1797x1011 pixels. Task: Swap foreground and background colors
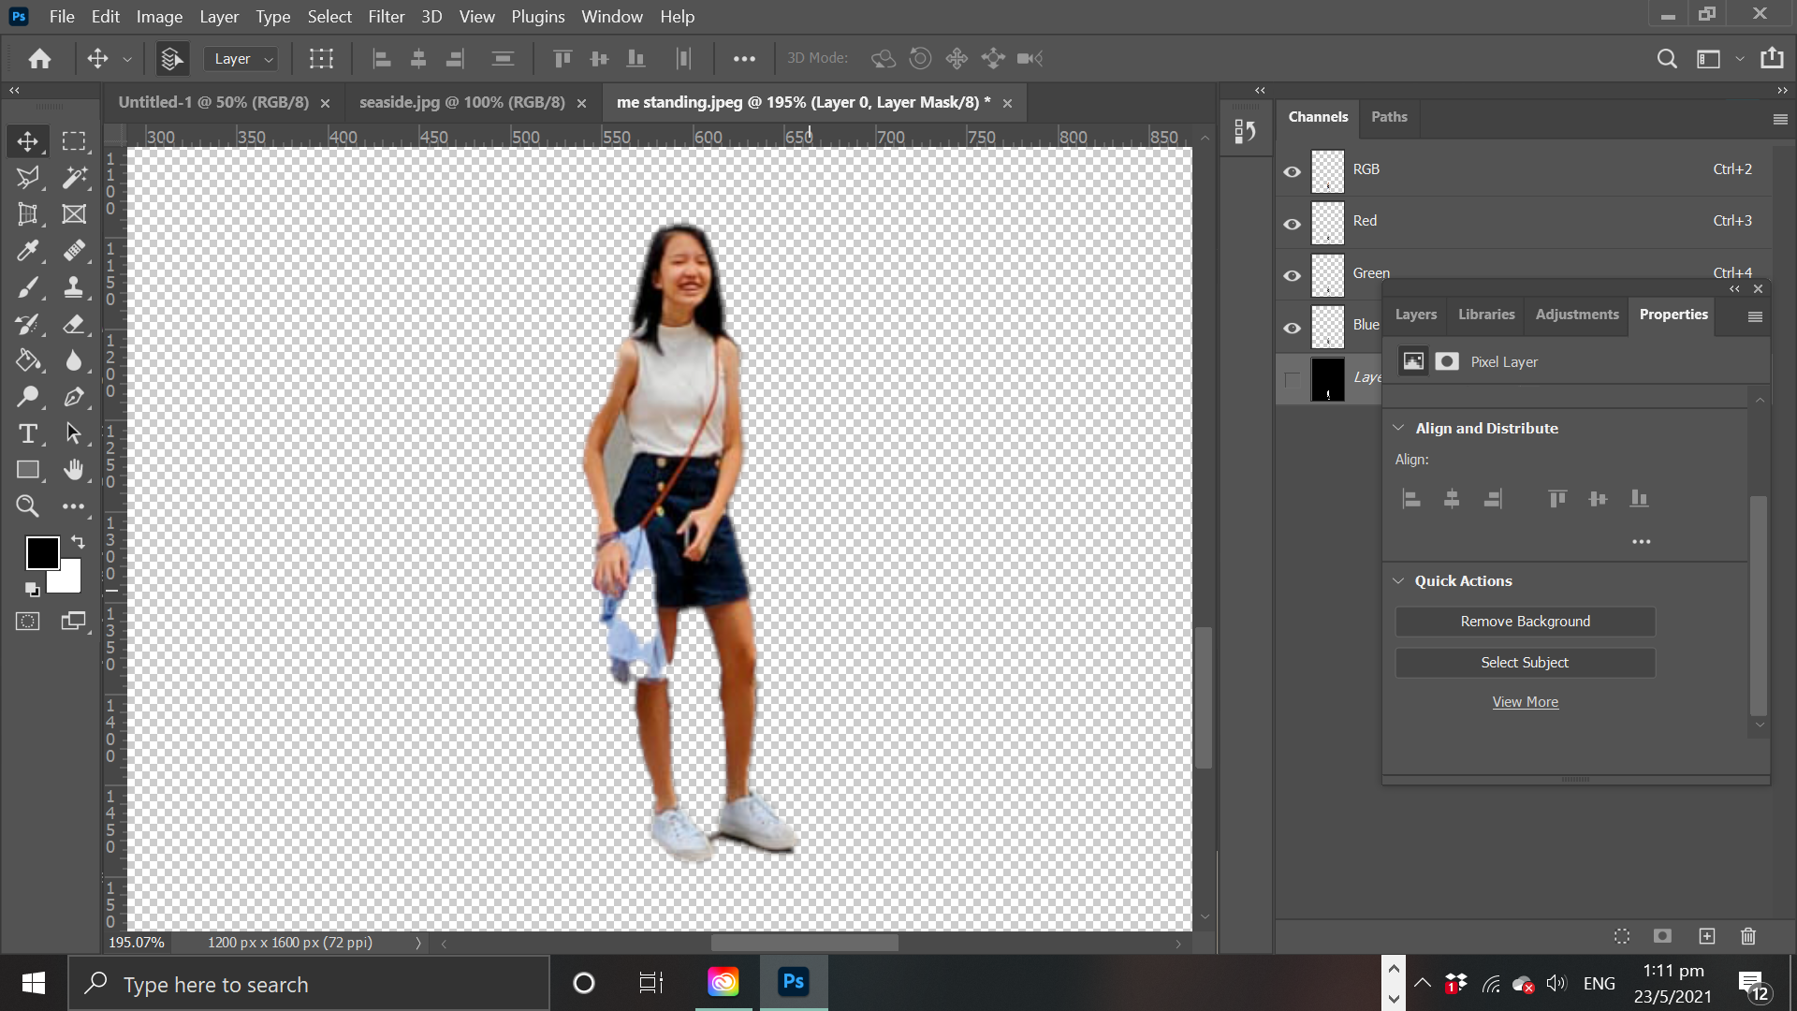click(78, 542)
